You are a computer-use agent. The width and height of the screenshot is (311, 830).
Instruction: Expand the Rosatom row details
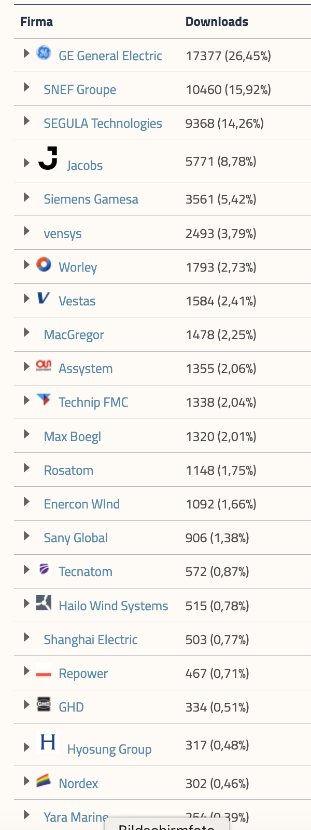pyautogui.click(x=26, y=468)
